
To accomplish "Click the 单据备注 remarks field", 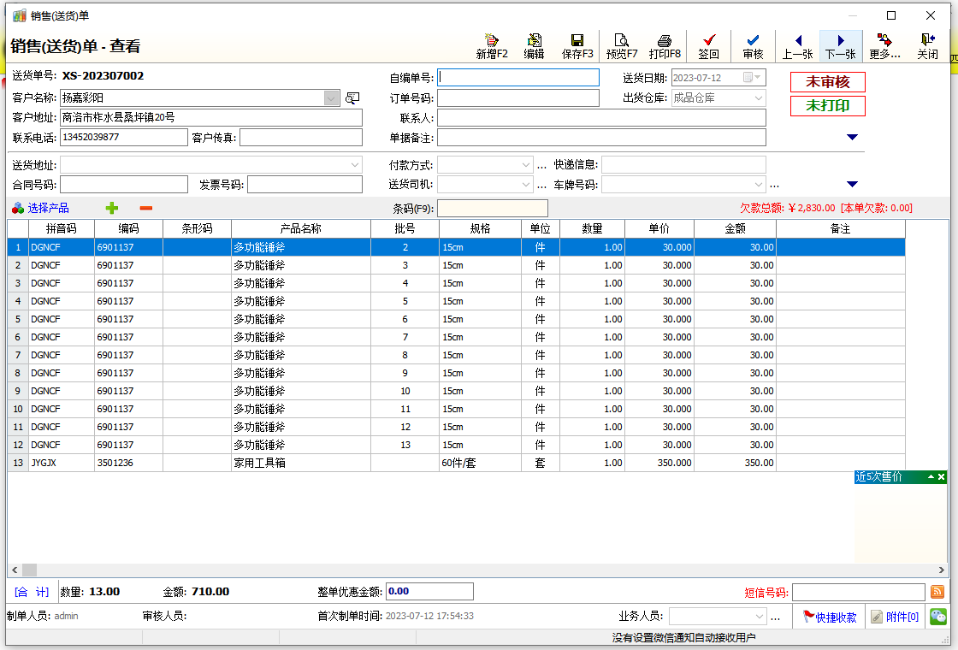I will (x=602, y=138).
